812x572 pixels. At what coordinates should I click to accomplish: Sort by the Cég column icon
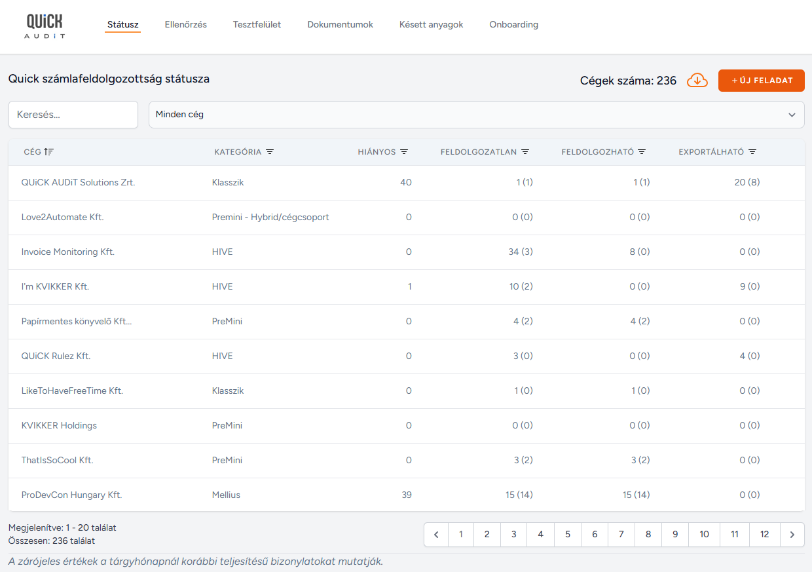pyautogui.click(x=49, y=152)
